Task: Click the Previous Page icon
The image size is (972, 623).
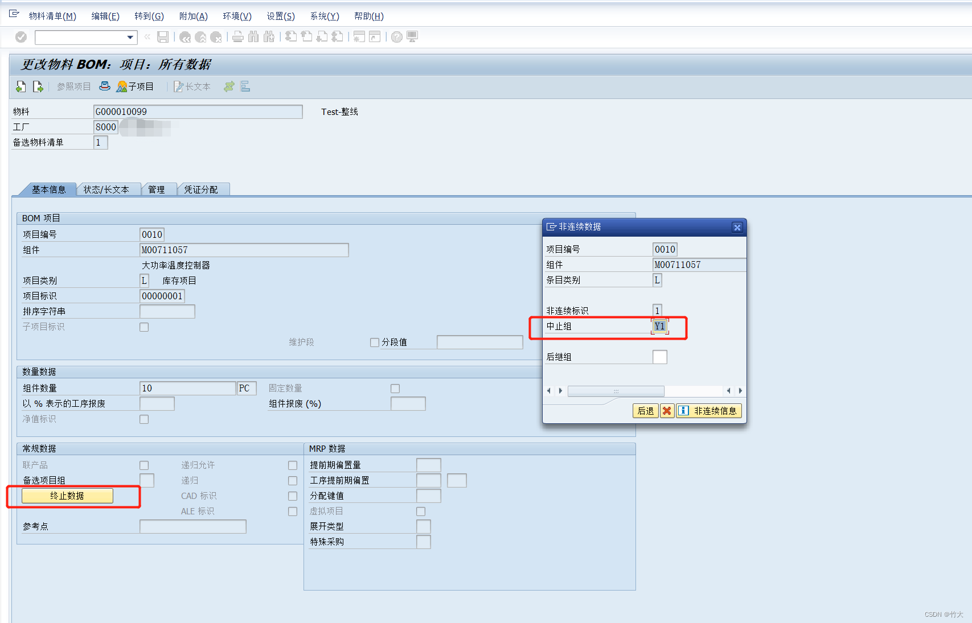Action: [x=306, y=37]
